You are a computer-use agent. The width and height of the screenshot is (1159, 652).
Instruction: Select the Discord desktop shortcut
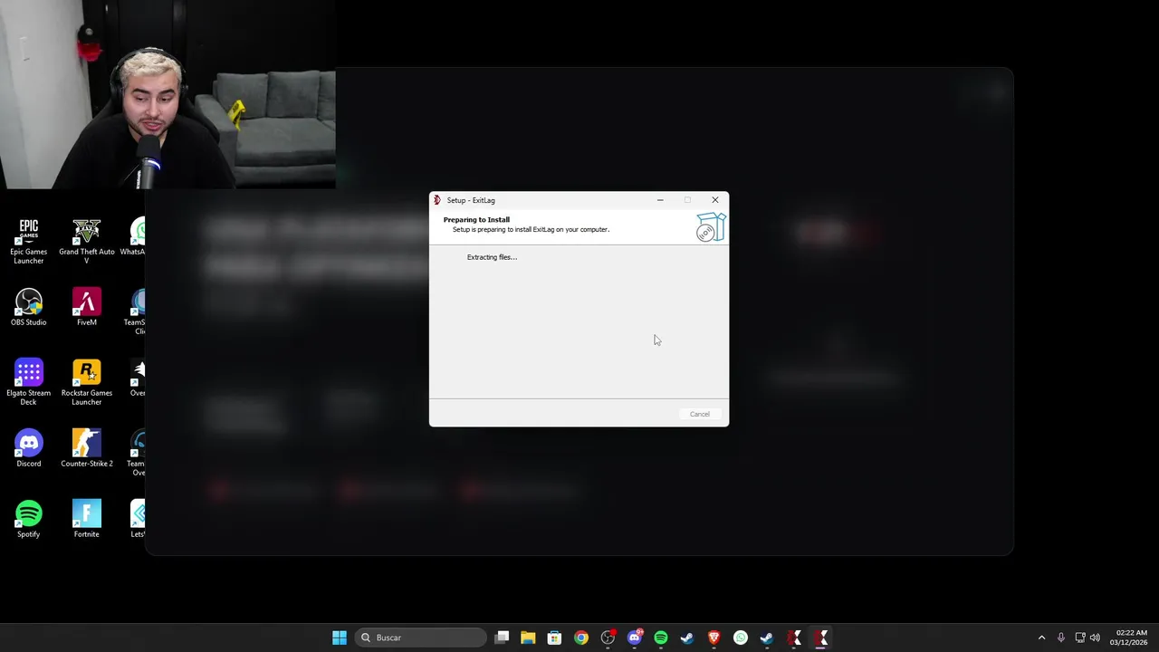(28, 448)
